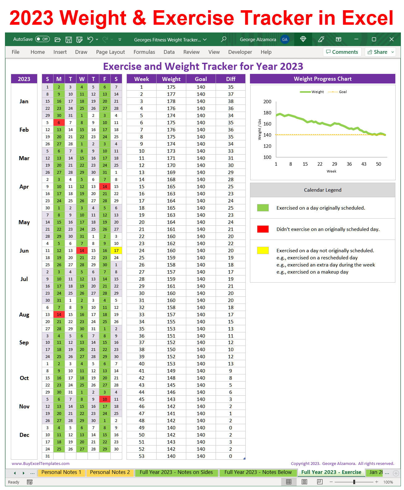Click the Save disk icon

pyautogui.click(x=69, y=40)
